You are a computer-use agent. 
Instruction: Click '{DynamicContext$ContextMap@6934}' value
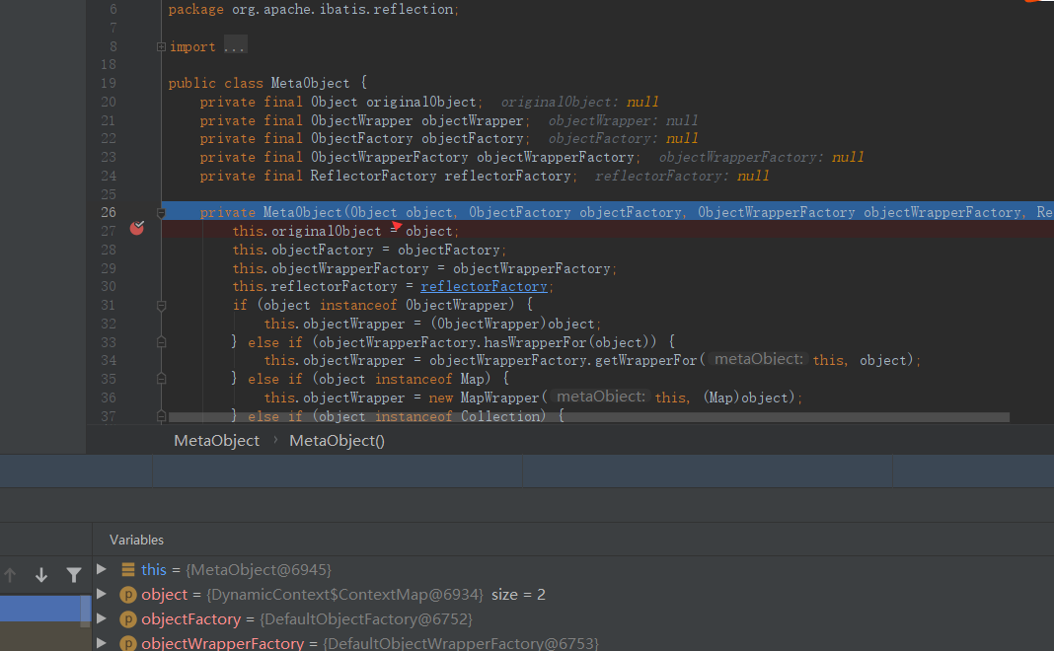click(x=344, y=595)
